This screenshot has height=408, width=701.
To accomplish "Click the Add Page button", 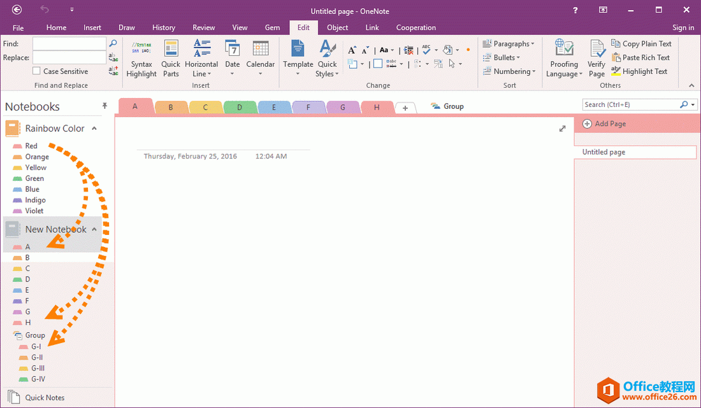I will 603,123.
